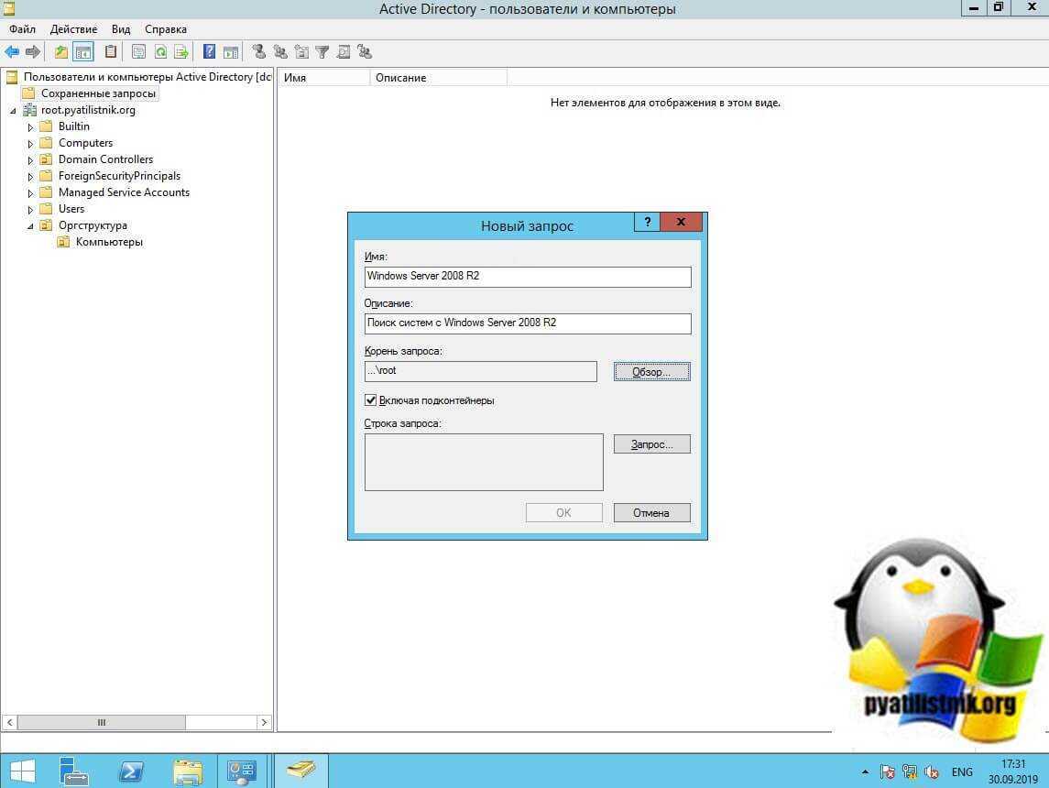Open the Файл menu
This screenshot has width=1049, height=788.
coord(22,28)
